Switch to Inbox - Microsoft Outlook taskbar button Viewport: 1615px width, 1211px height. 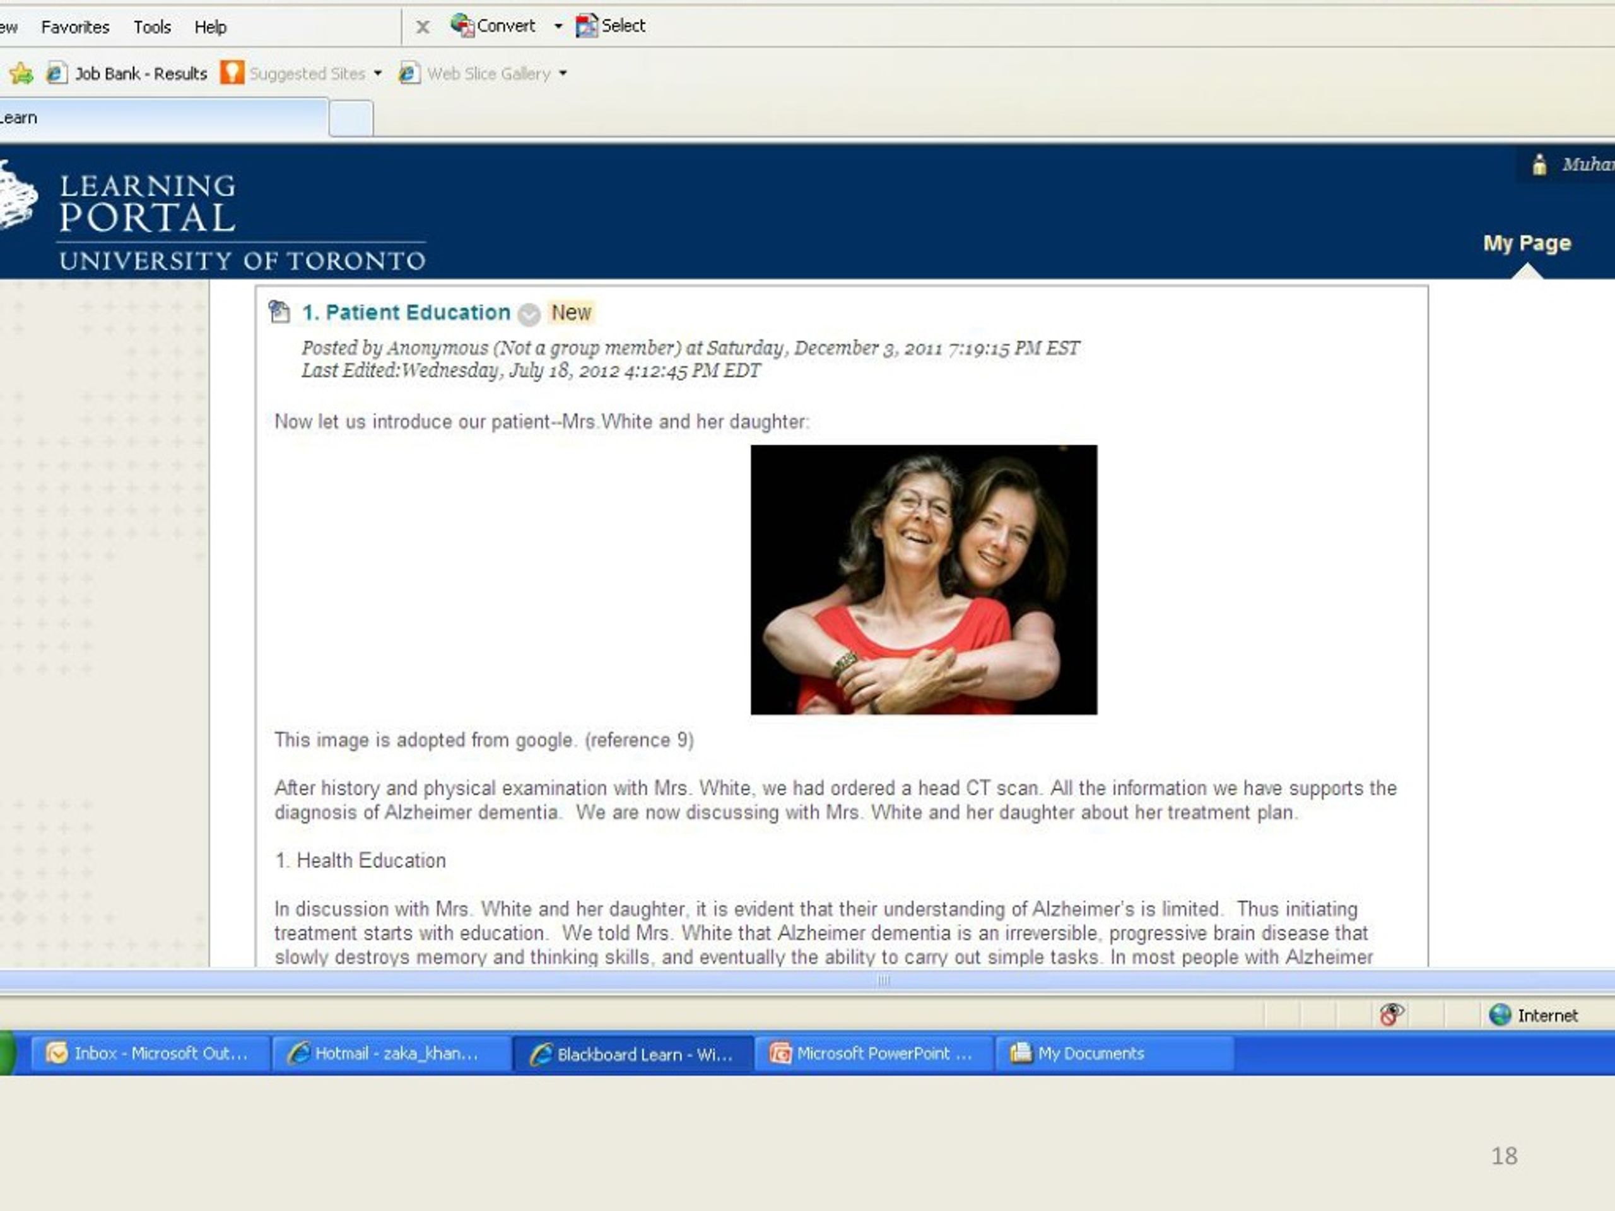150,1053
